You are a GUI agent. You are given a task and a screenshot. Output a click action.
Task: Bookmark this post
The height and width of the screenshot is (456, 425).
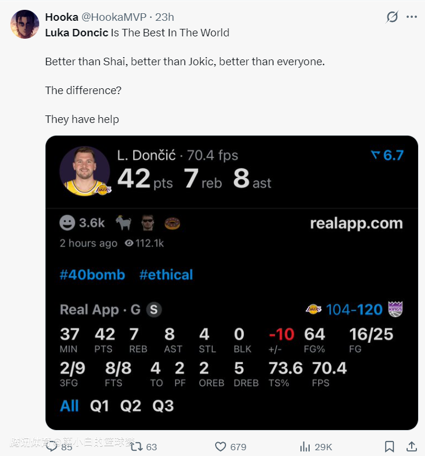tap(390, 446)
